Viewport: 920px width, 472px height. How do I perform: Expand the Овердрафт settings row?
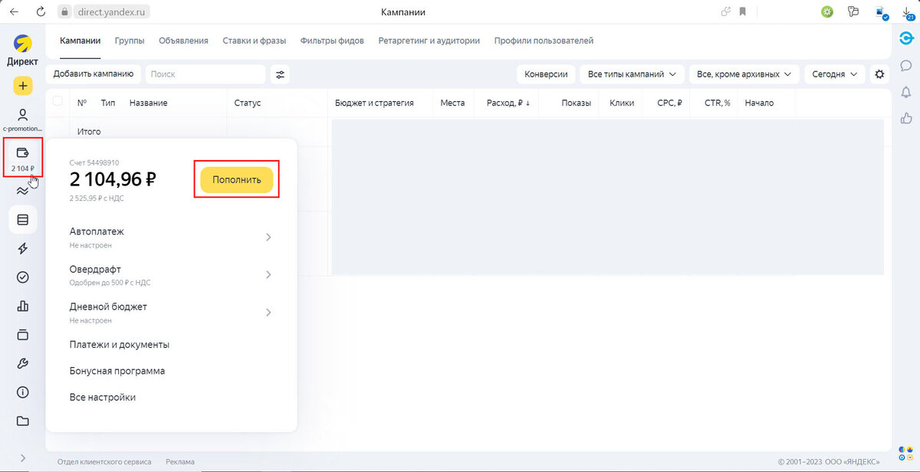pos(171,275)
